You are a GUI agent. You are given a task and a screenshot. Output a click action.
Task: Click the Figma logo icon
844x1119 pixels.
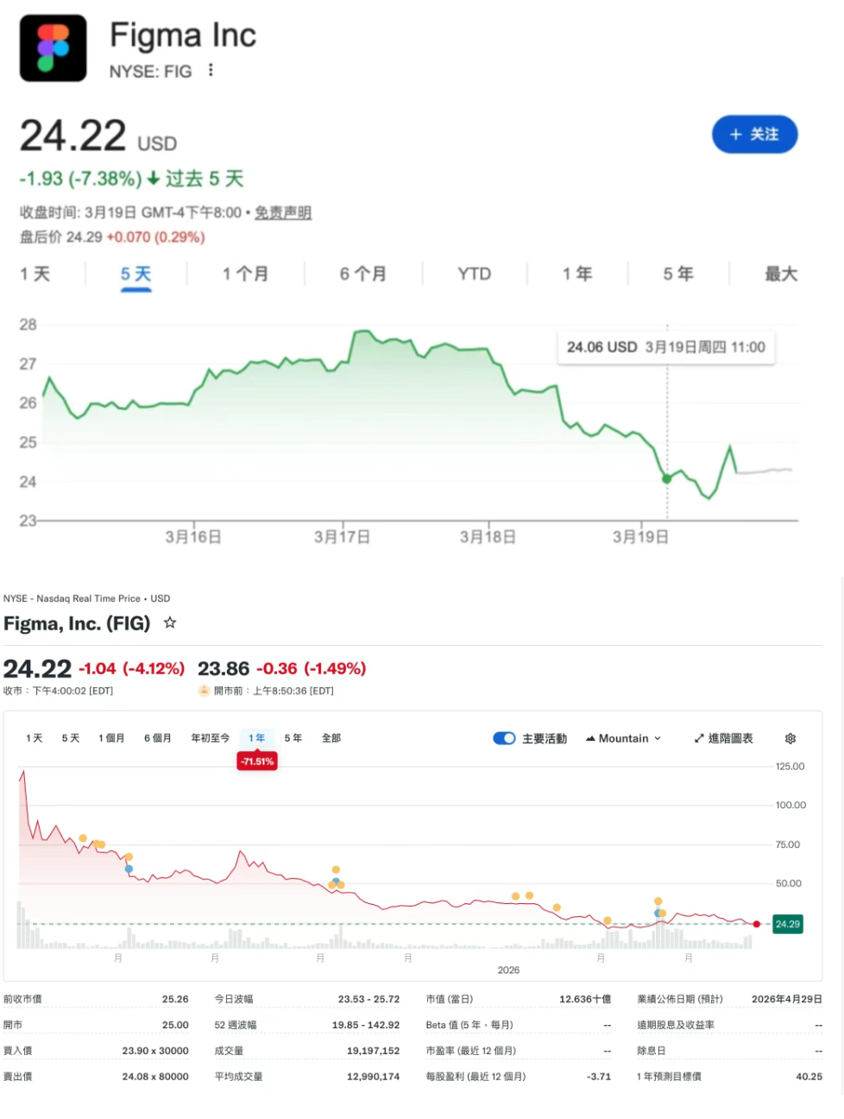[54, 48]
